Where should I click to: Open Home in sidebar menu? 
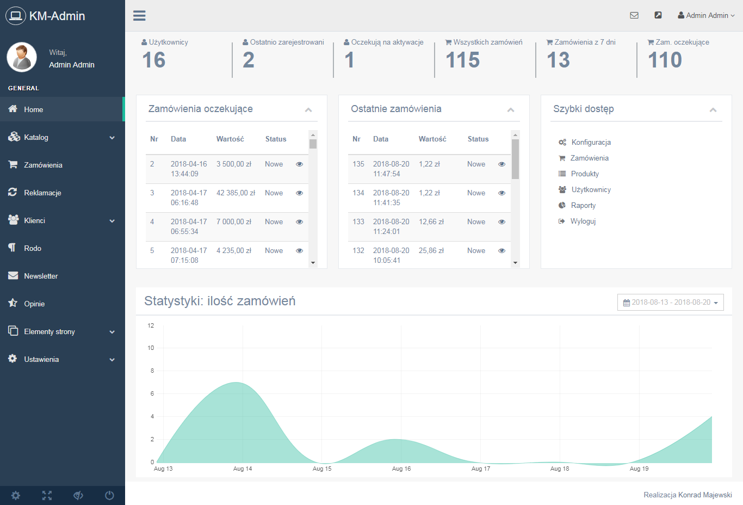pyautogui.click(x=62, y=109)
